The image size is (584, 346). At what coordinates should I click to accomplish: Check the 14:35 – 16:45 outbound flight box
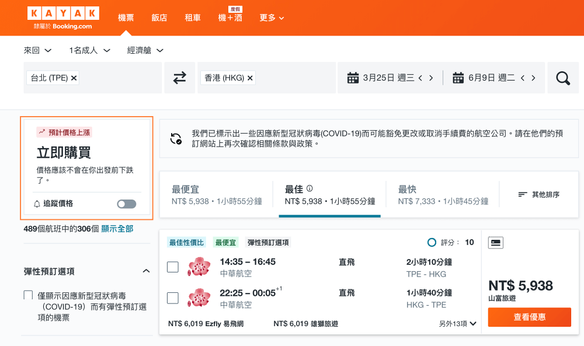173,267
